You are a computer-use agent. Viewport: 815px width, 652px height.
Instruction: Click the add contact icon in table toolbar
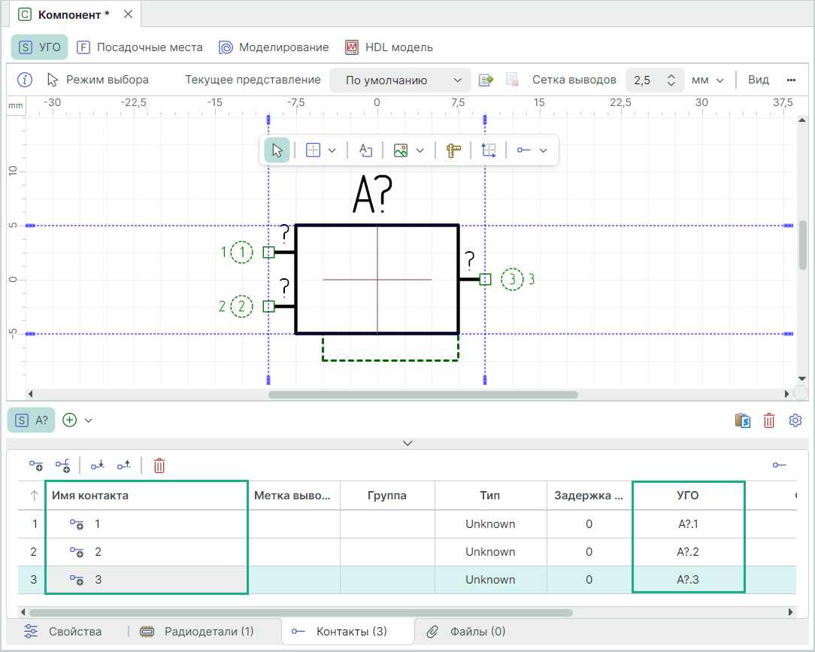[36, 465]
